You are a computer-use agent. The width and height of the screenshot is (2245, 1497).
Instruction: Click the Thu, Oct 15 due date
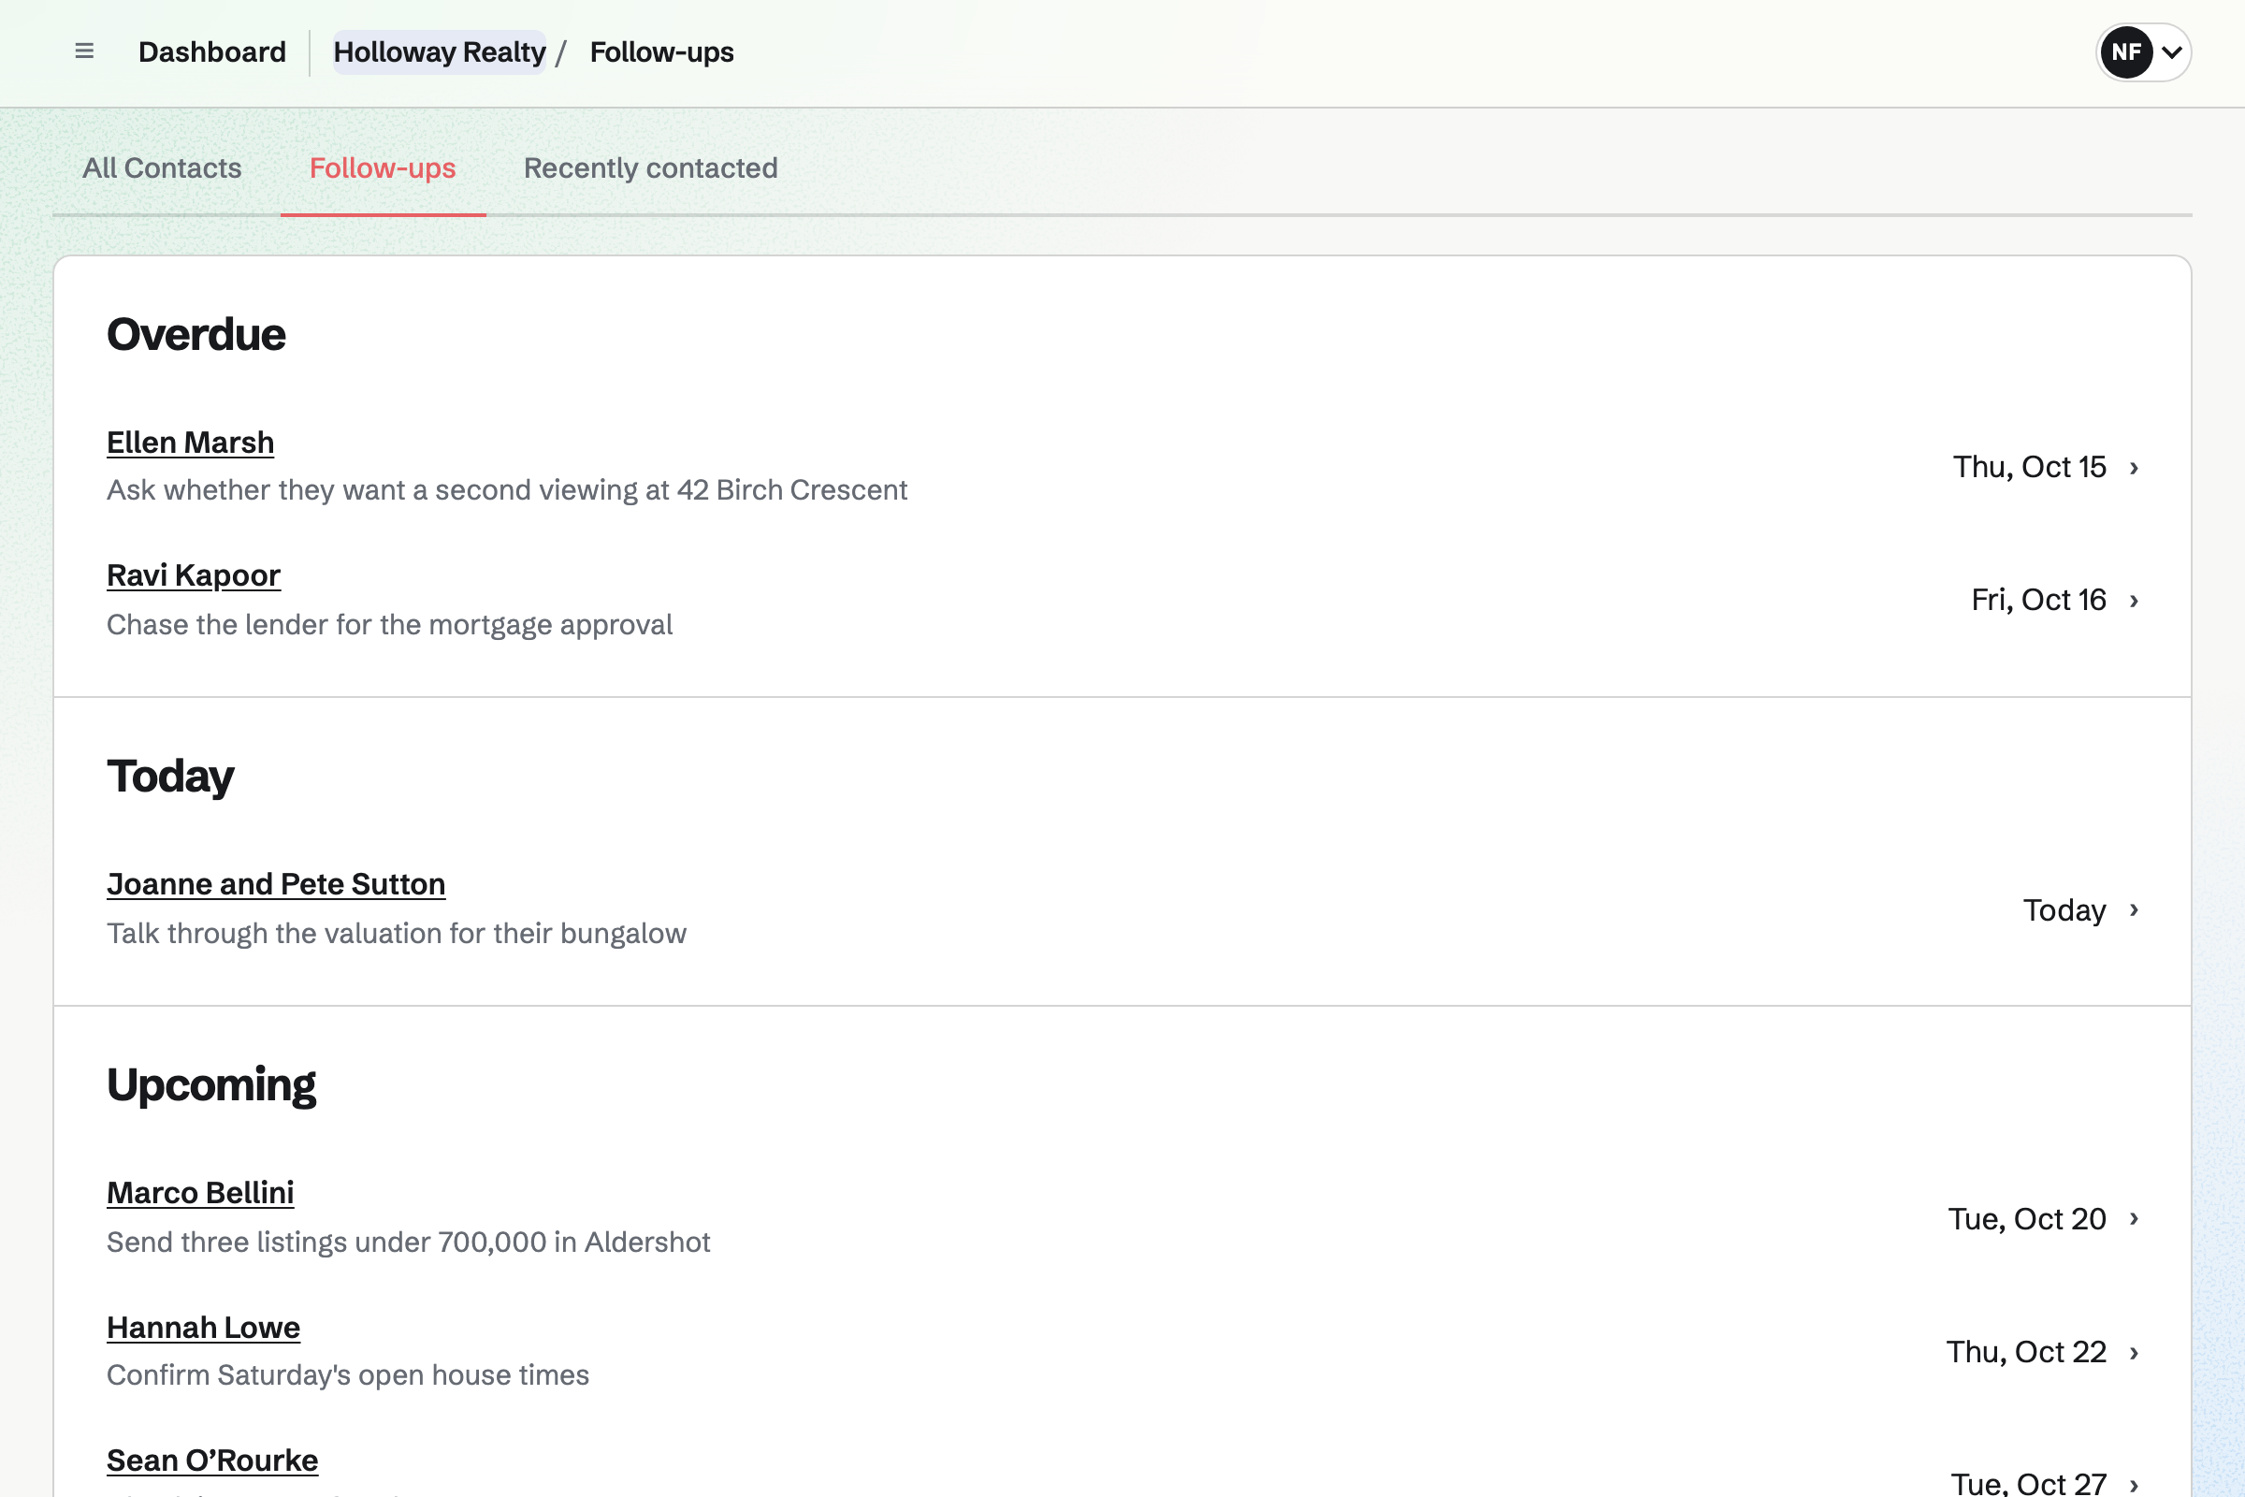pyautogui.click(x=2029, y=467)
